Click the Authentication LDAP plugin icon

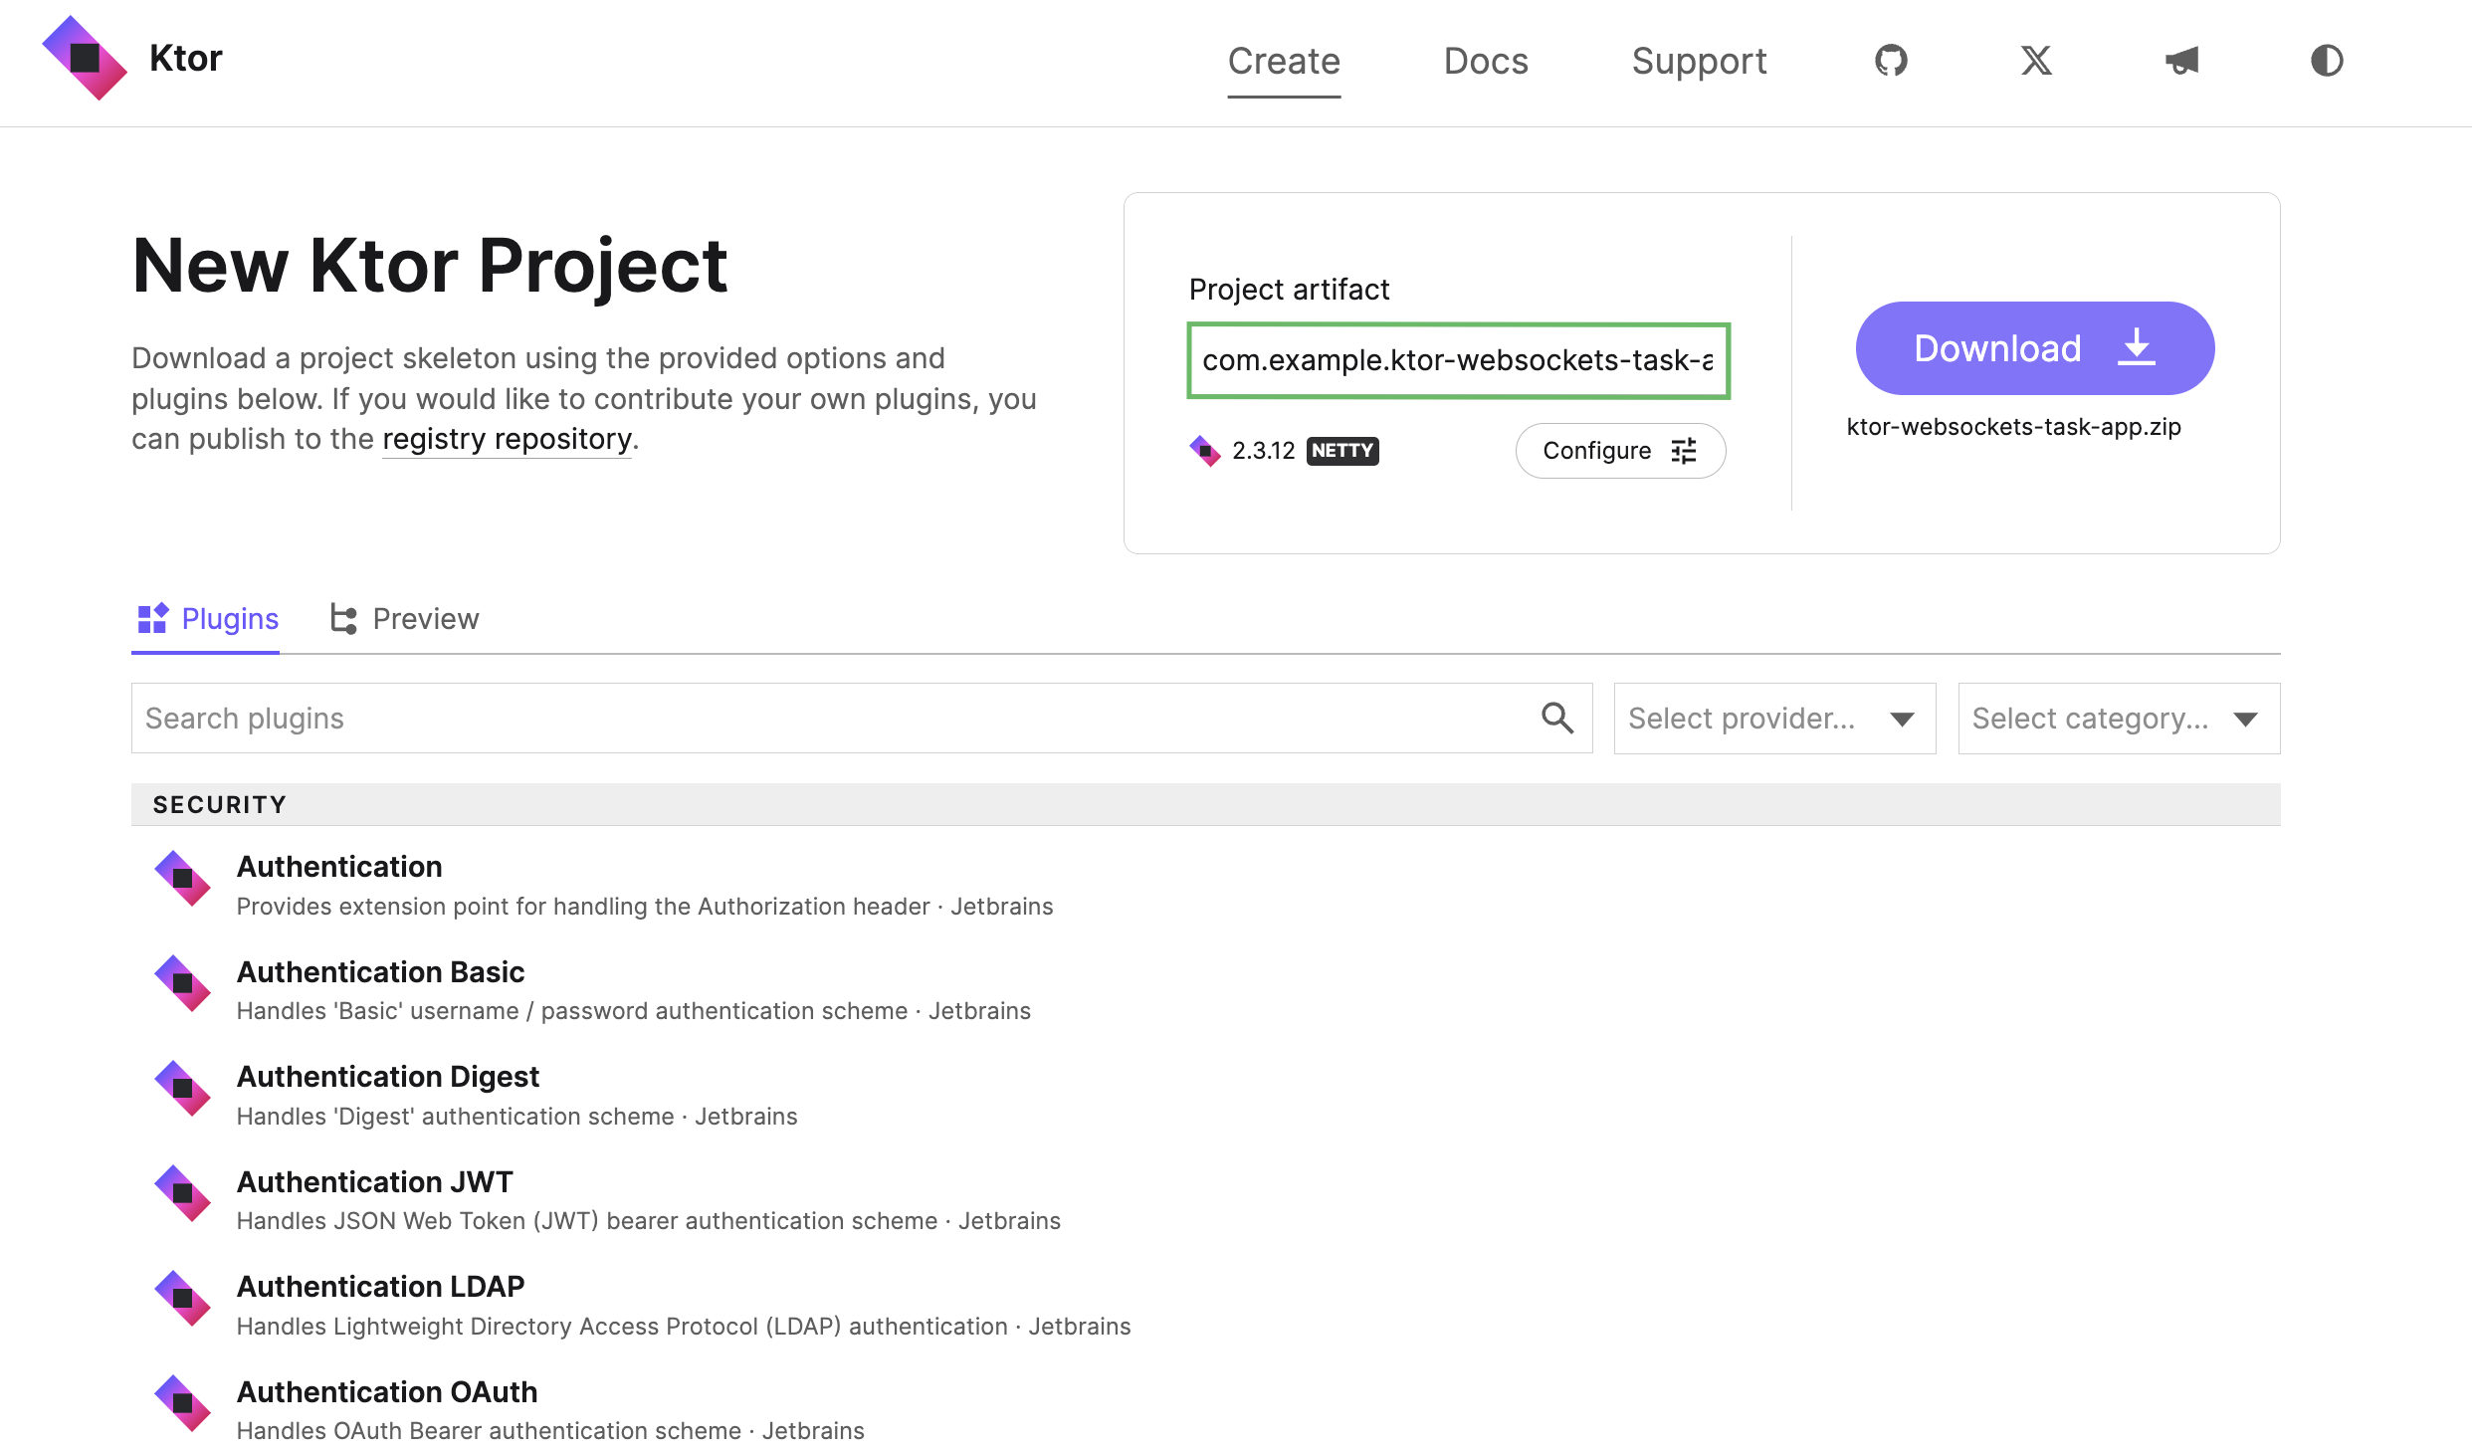click(x=182, y=1298)
